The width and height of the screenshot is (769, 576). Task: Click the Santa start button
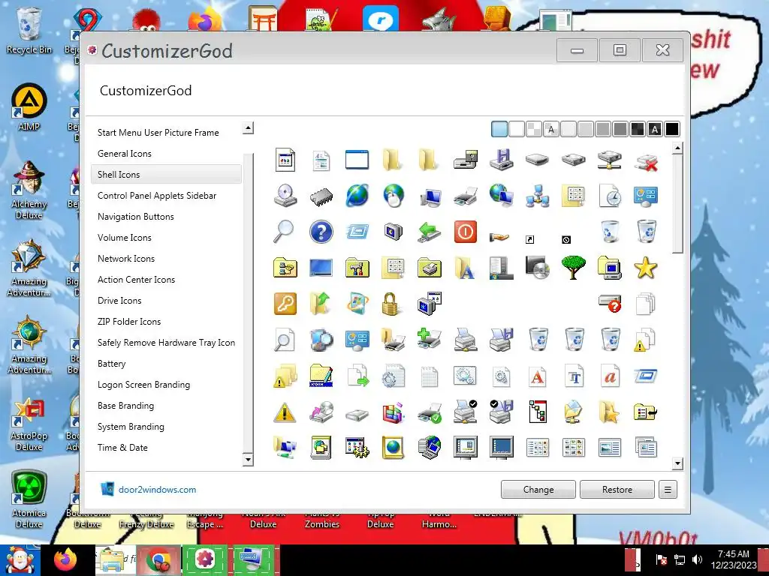(x=20, y=559)
